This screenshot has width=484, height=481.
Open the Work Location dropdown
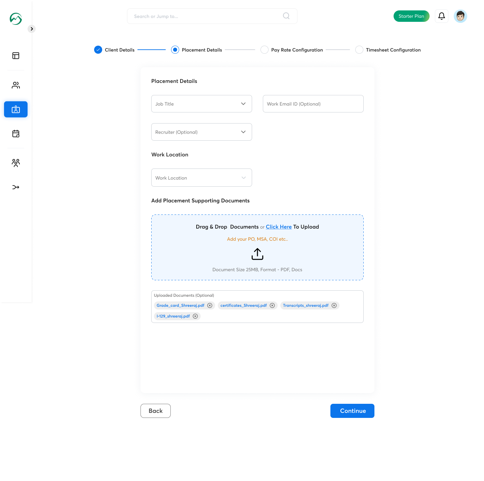[202, 178]
